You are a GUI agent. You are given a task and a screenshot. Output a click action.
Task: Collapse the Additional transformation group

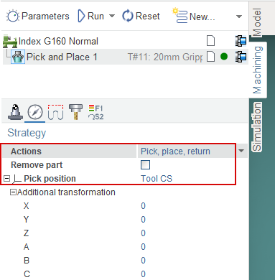13,192
